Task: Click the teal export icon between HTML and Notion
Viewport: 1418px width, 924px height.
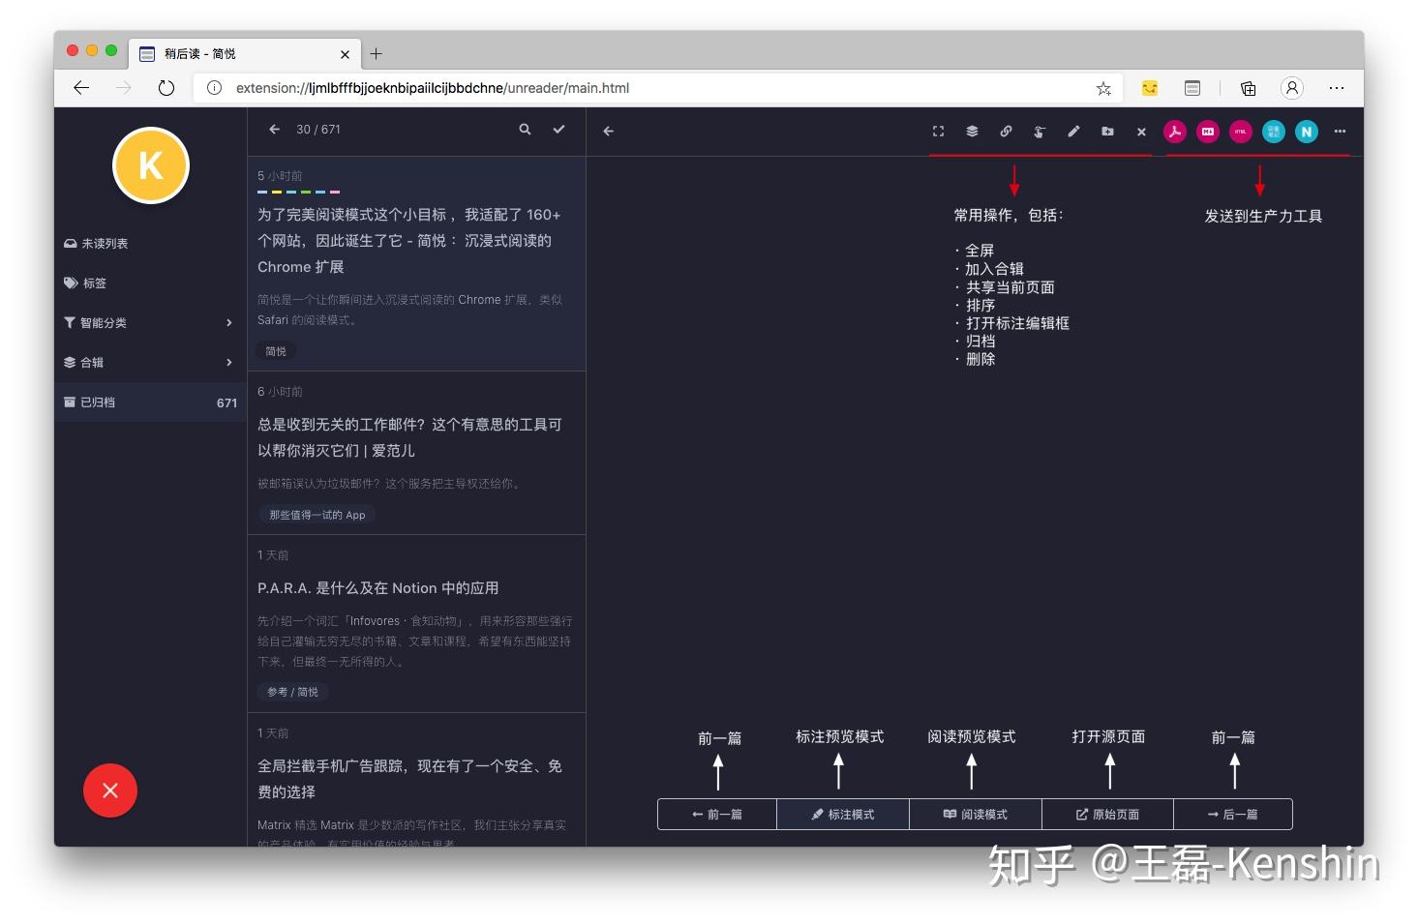Action: click(x=1274, y=132)
